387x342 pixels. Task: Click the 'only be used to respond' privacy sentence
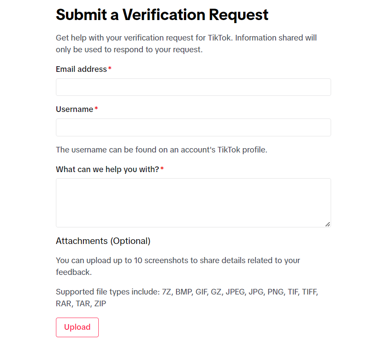click(x=129, y=50)
